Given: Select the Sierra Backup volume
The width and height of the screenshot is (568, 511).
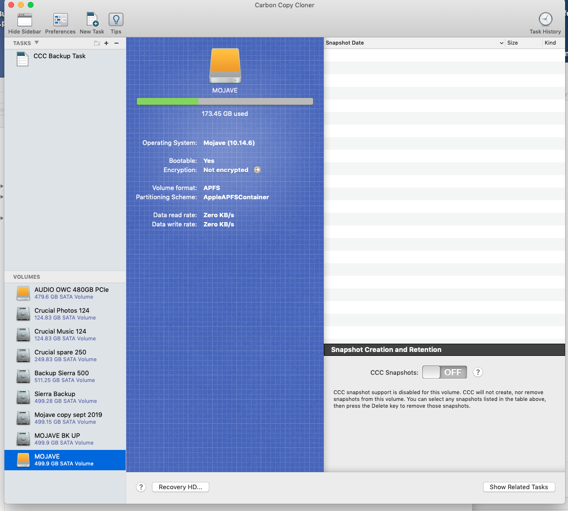Looking at the screenshot, I should coord(65,398).
